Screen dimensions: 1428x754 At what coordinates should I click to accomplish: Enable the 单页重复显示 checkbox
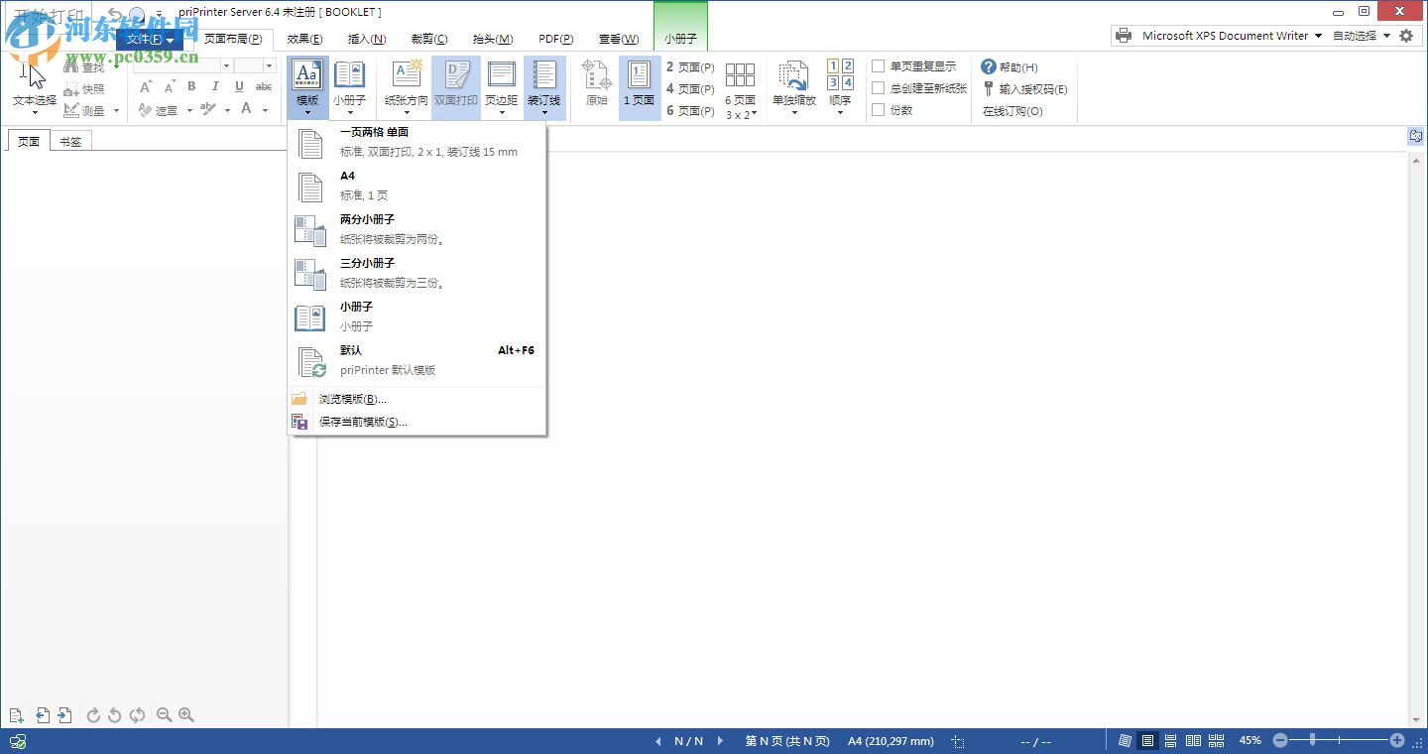pyautogui.click(x=878, y=65)
